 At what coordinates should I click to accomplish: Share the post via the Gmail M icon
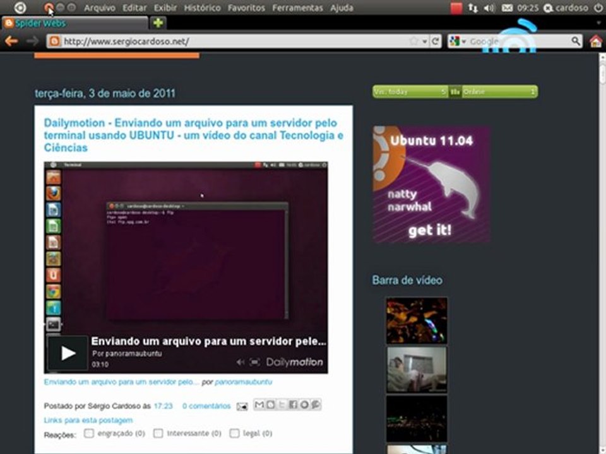point(259,405)
